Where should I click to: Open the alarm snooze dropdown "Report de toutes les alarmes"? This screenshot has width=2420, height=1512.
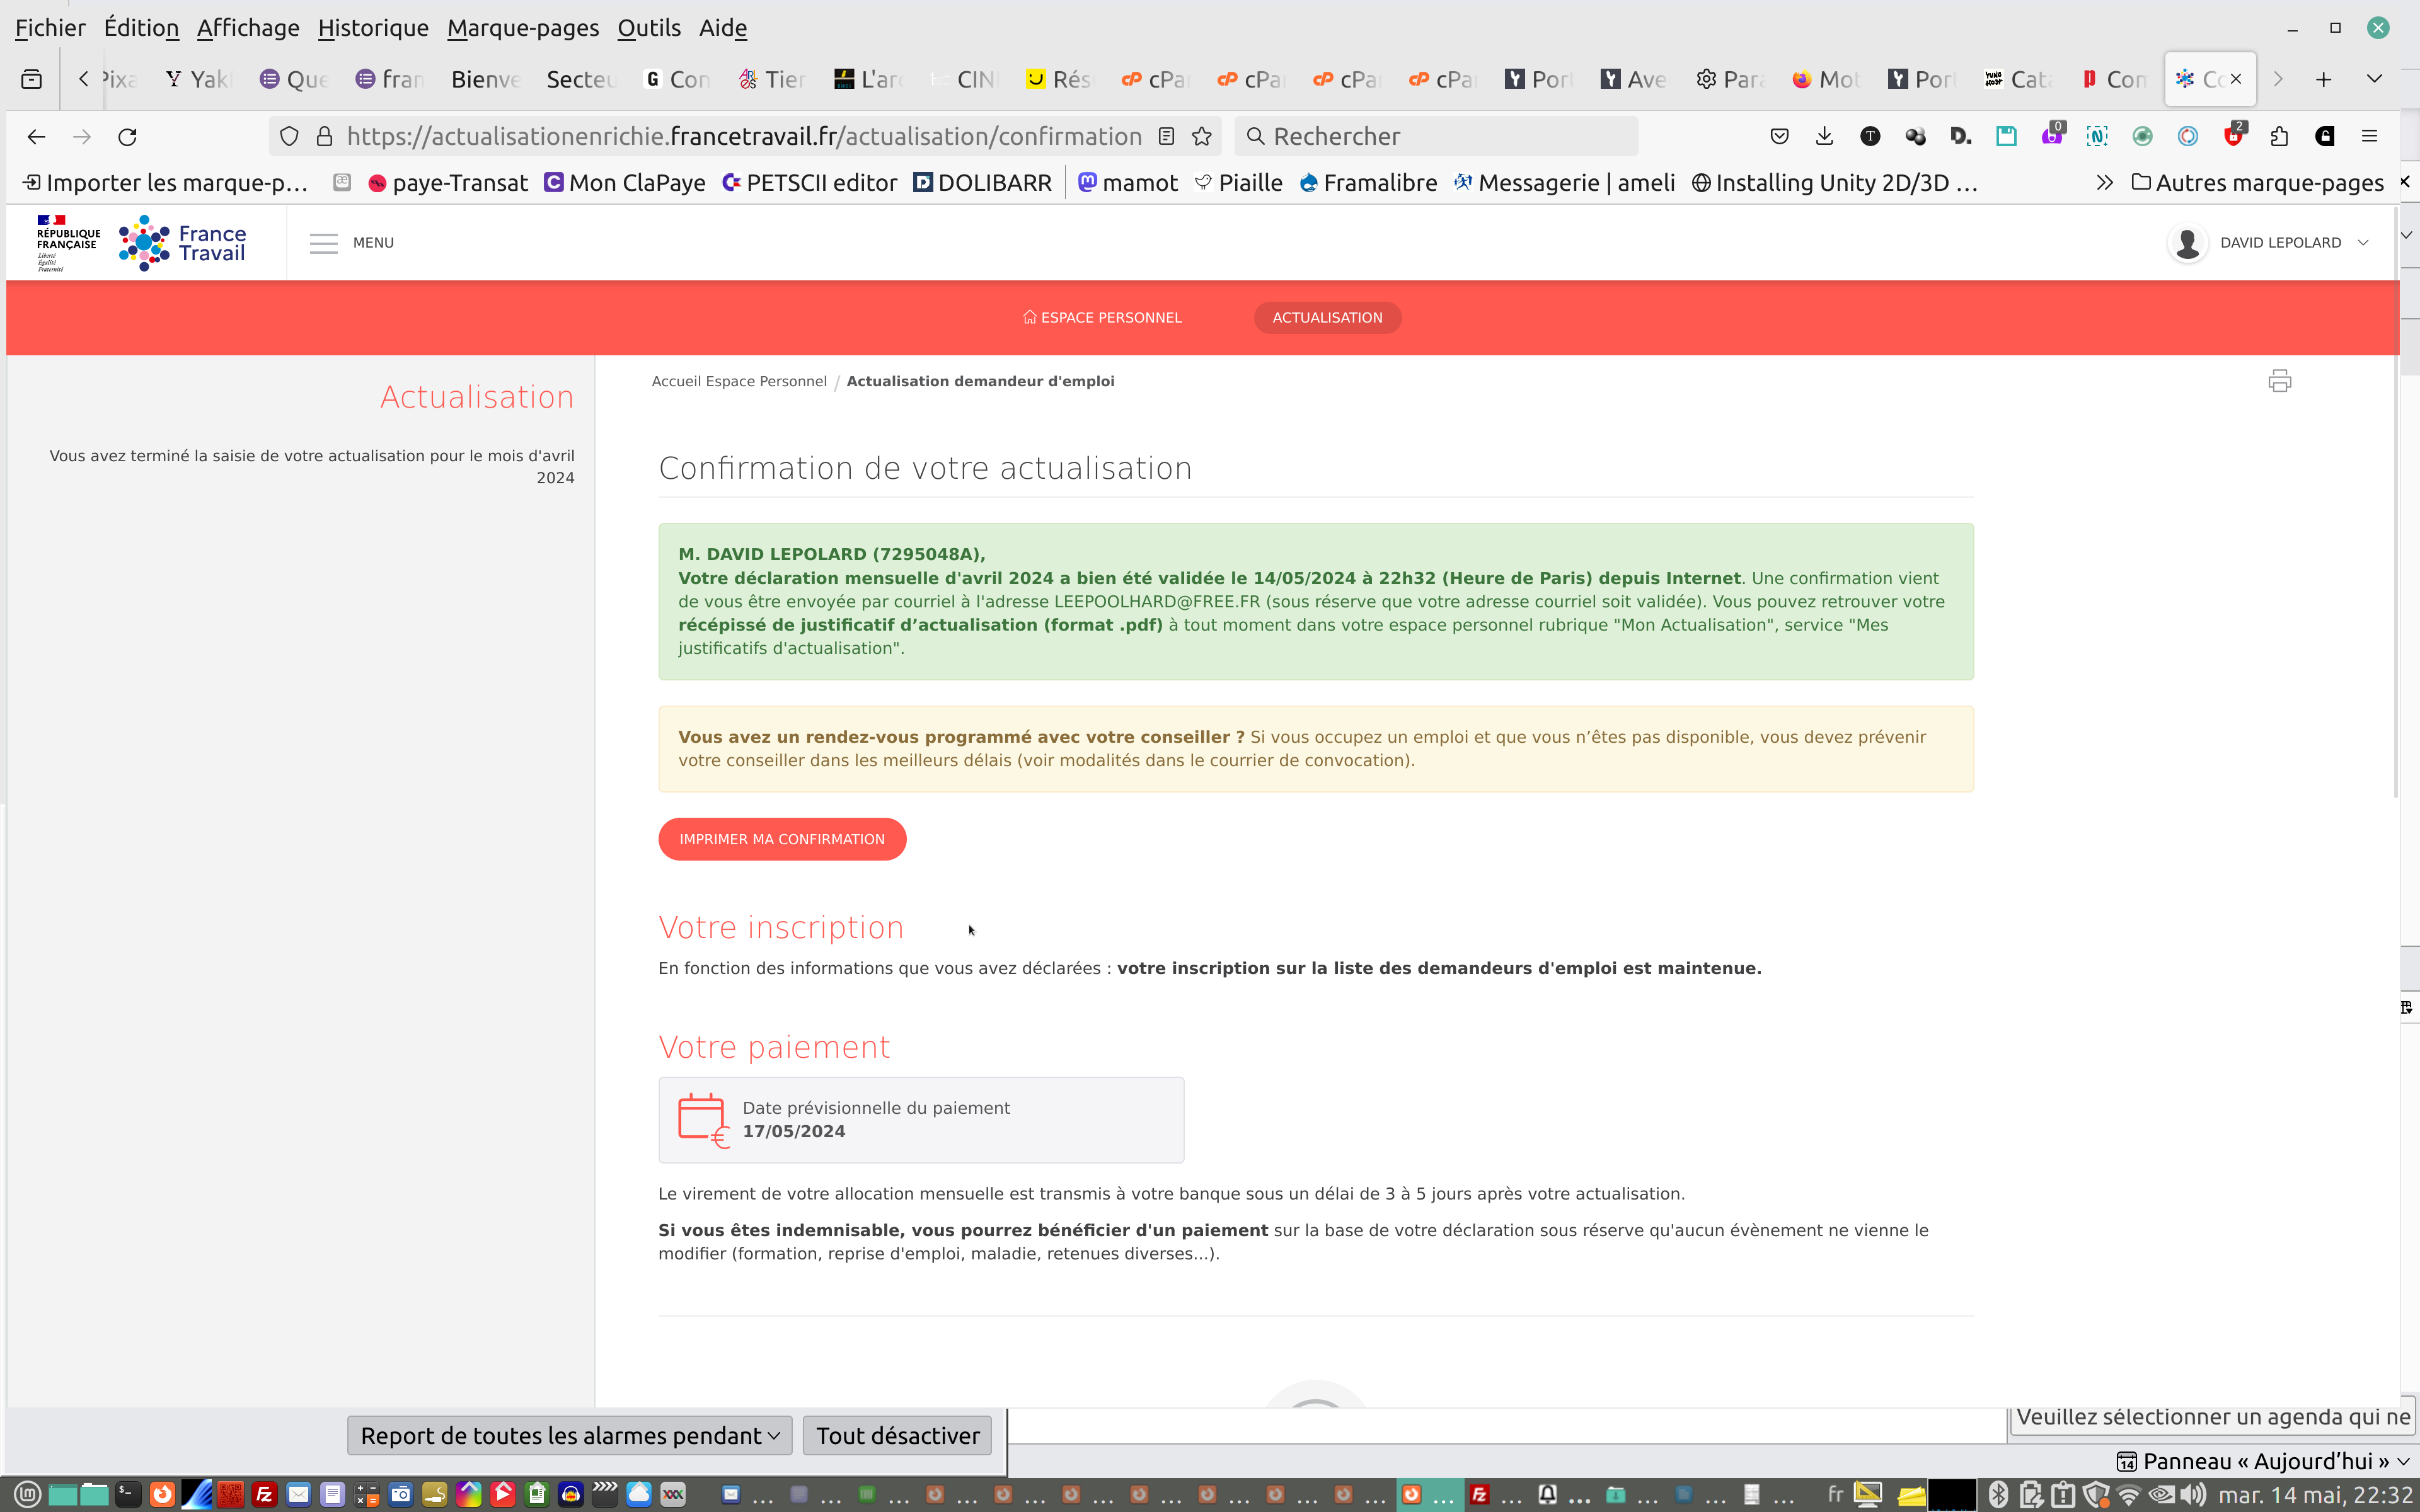[x=569, y=1435]
